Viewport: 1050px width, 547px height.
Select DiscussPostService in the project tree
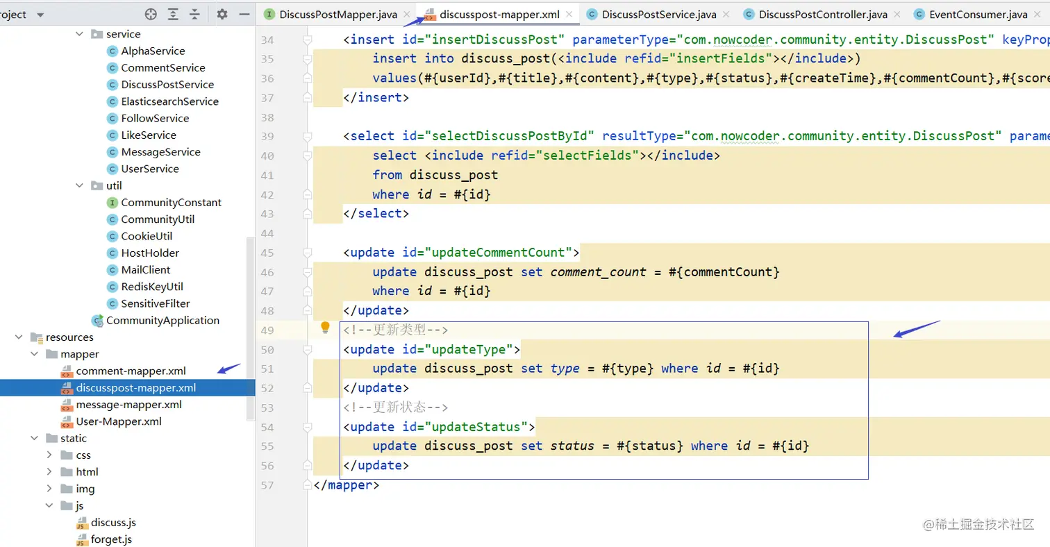click(167, 85)
